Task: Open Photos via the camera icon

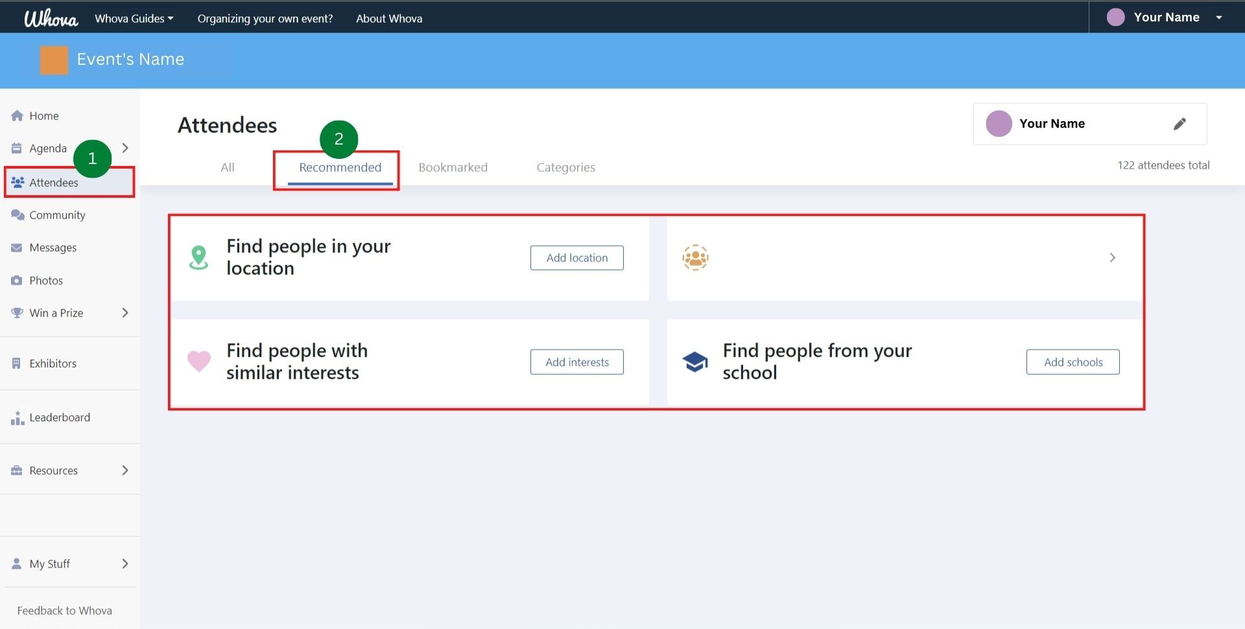Action: coord(17,281)
